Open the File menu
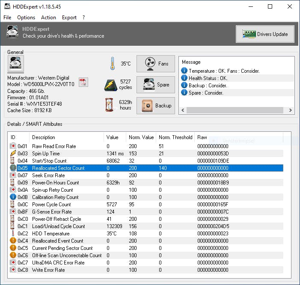Image resolution: width=300 pixels, height=285 pixels. [7, 18]
